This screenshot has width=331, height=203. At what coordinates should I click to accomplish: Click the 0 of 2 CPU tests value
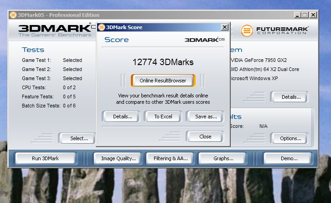[69, 87]
